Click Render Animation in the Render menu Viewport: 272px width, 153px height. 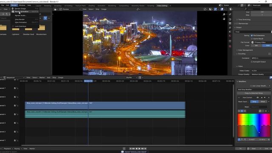pyautogui.click(x=25, y=11)
